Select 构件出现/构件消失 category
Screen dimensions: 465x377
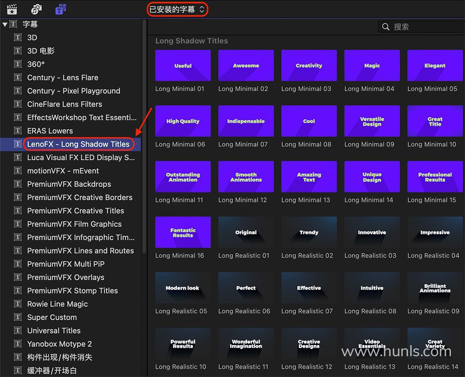pos(70,357)
